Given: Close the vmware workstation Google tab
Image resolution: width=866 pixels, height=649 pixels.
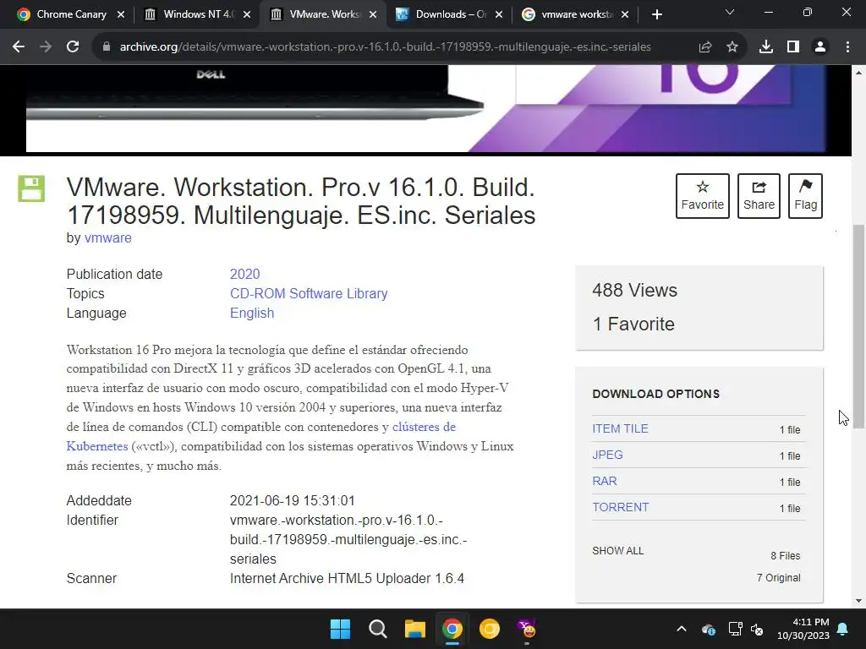Looking at the screenshot, I should 625,14.
